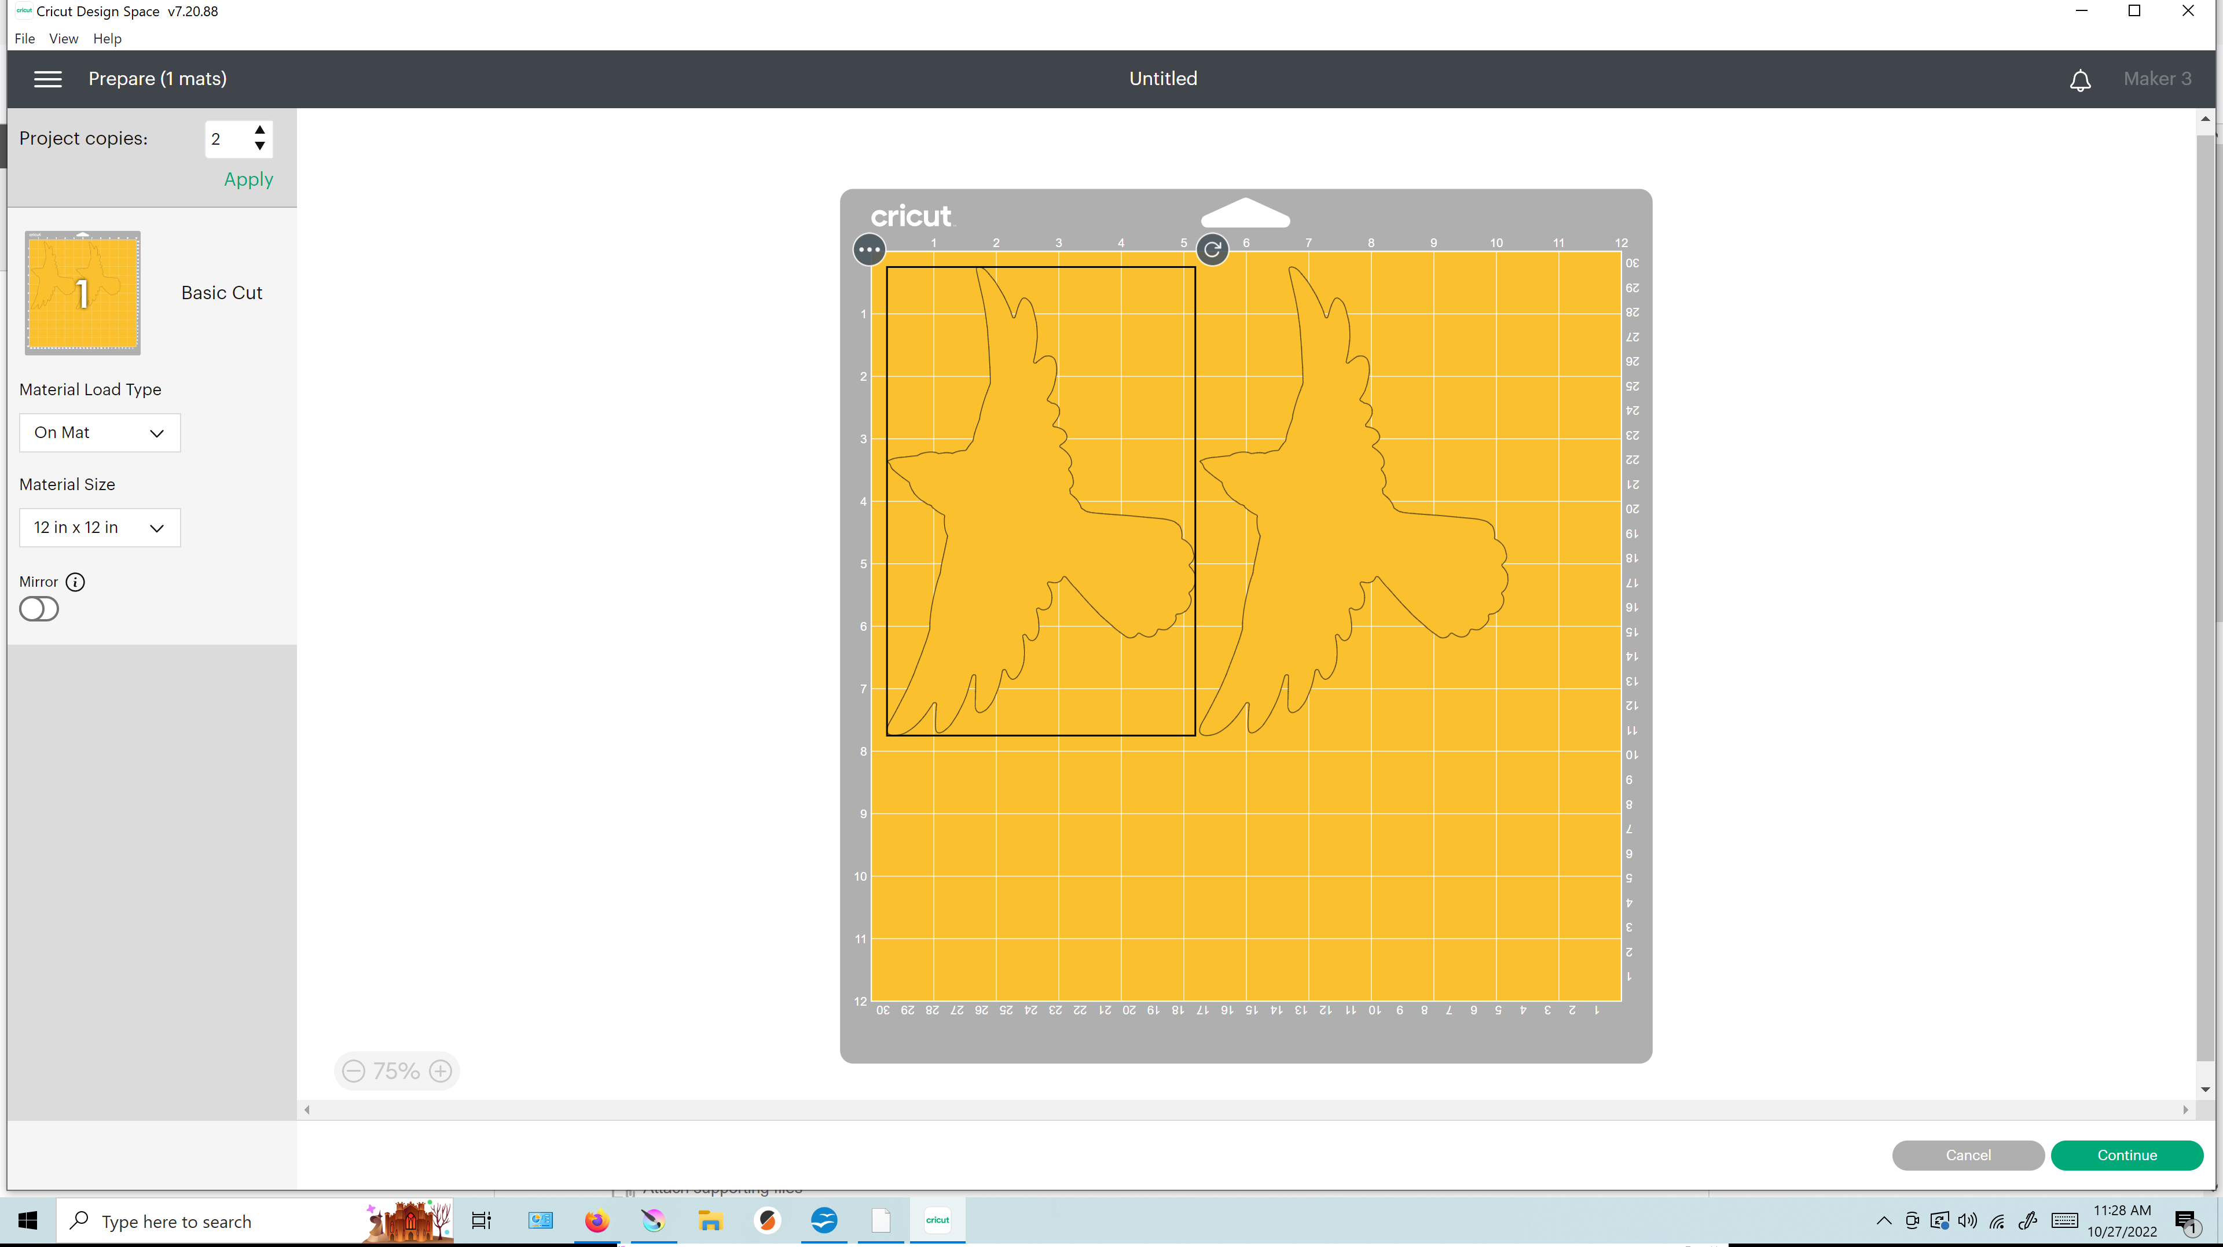Image resolution: width=2223 pixels, height=1247 pixels.
Task: Open the Maker 3 machine selector
Action: click(2158, 79)
